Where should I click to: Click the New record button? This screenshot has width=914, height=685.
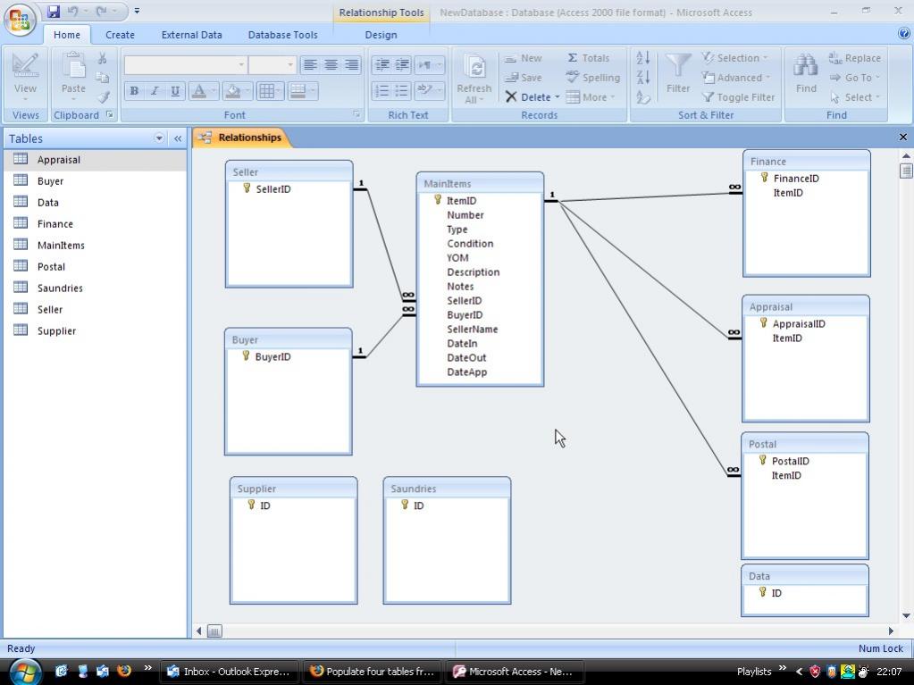click(x=524, y=58)
